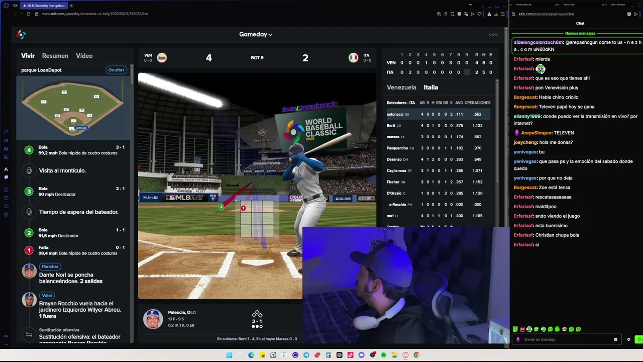The height and width of the screenshot is (362, 643).
Task: Switch to the Vídeo tab
Action: (84, 56)
